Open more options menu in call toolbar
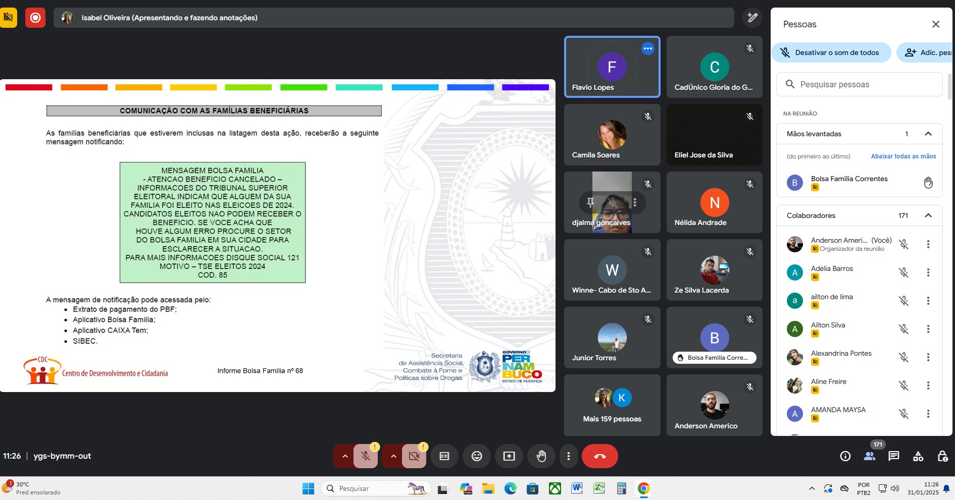 click(568, 456)
